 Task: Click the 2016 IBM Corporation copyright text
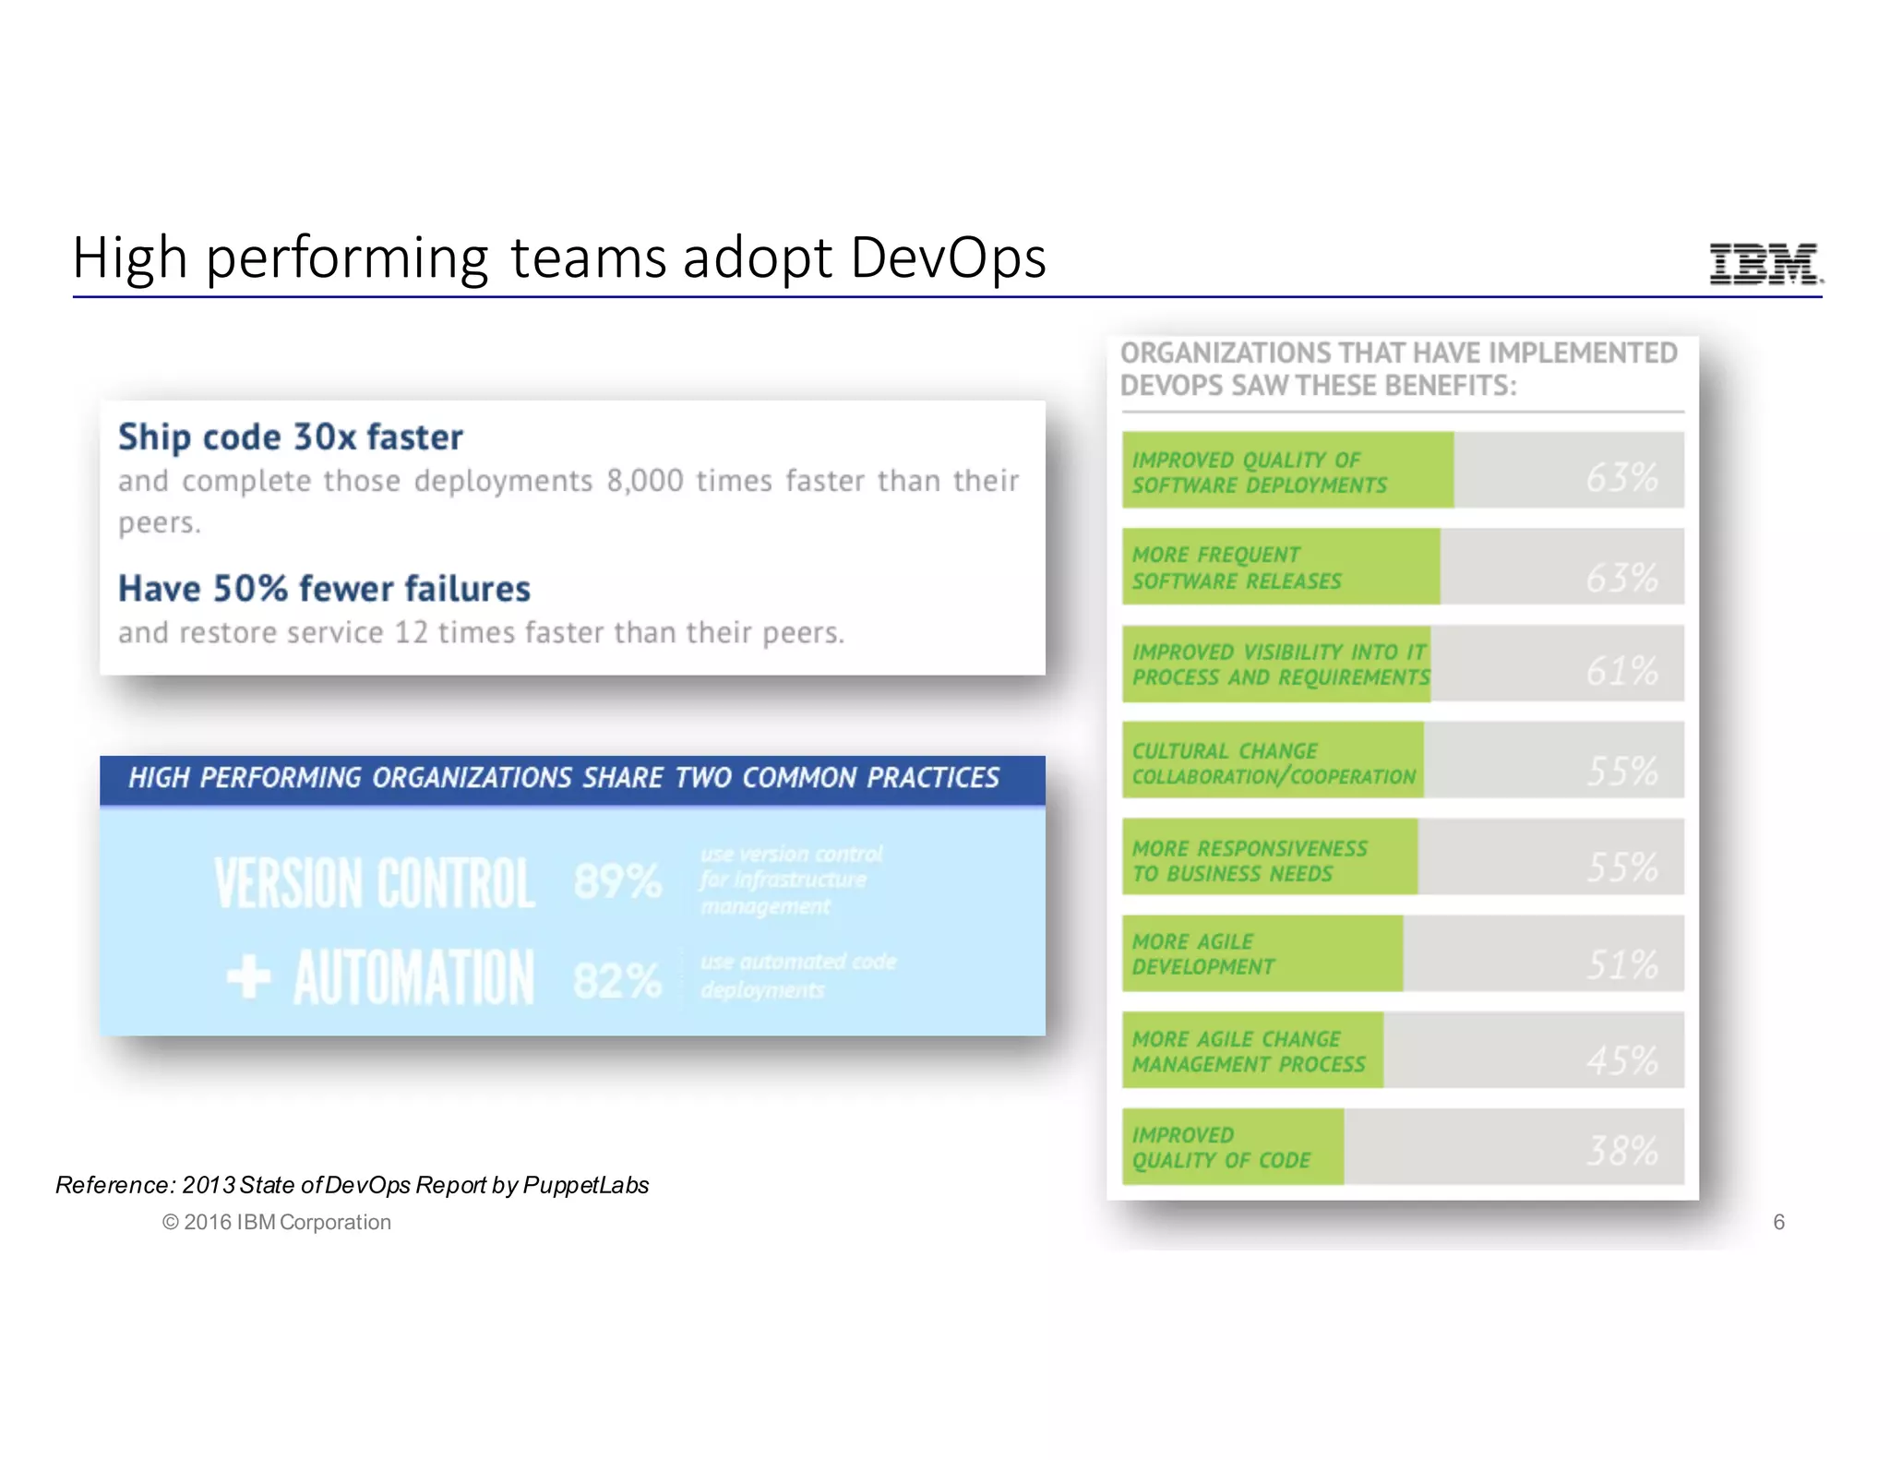click(x=277, y=1222)
